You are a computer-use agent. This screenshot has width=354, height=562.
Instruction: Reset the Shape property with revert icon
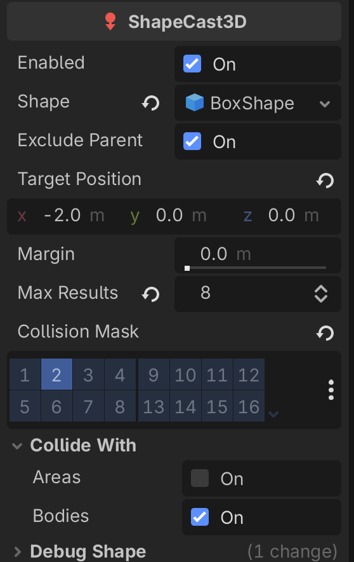pos(150,103)
